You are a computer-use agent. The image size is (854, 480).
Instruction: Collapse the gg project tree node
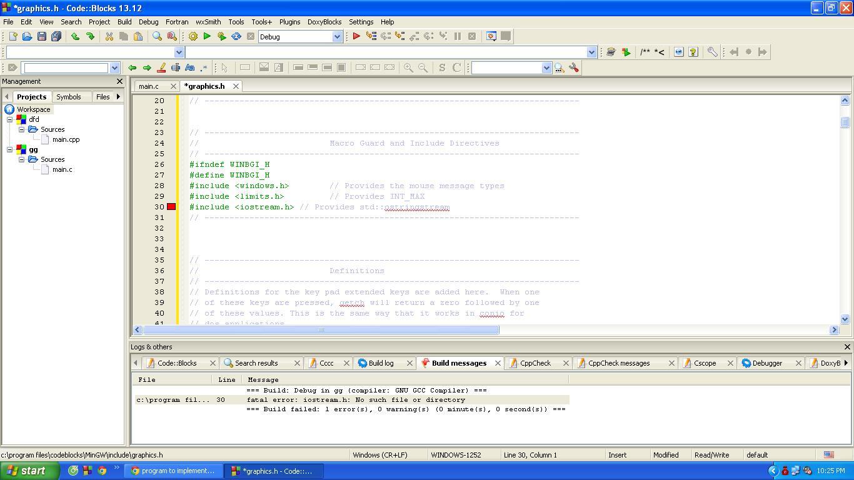9,149
